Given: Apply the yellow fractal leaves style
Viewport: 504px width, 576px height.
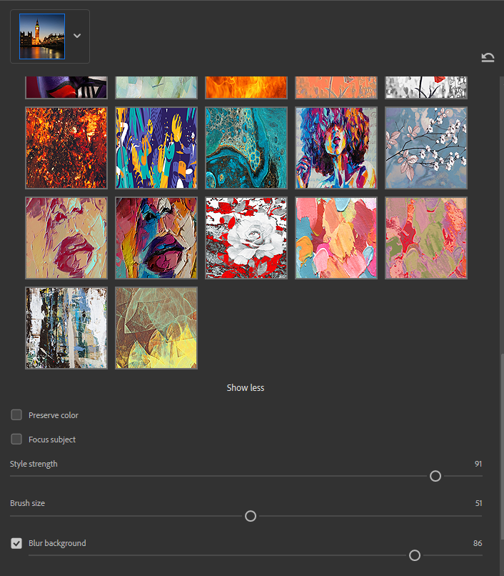Looking at the screenshot, I should (x=156, y=328).
